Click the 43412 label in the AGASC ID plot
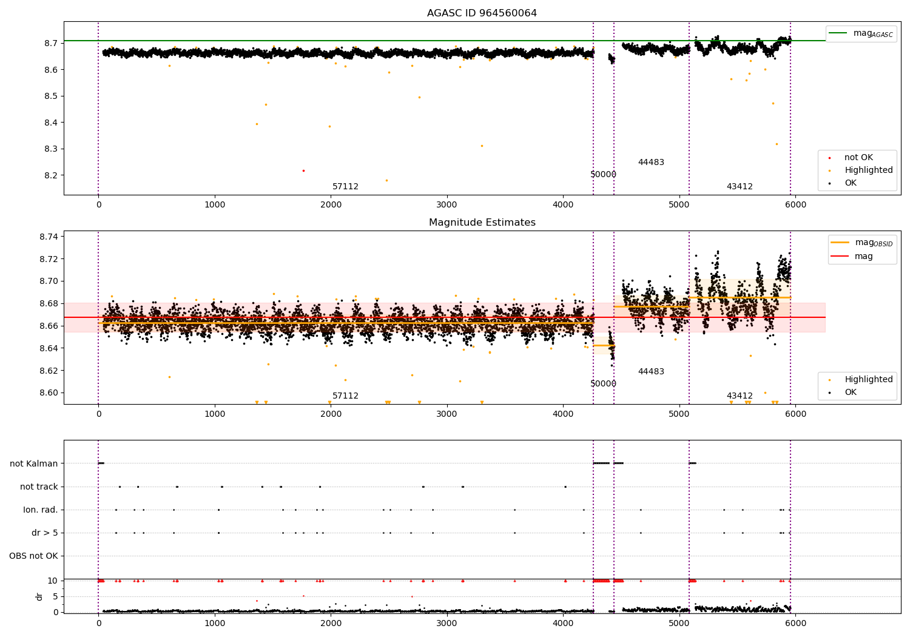This screenshot has height=637, width=910. (x=740, y=186)
